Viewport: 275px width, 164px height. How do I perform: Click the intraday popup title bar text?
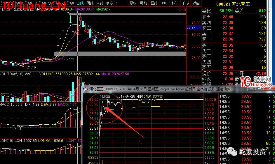(160, 89)
